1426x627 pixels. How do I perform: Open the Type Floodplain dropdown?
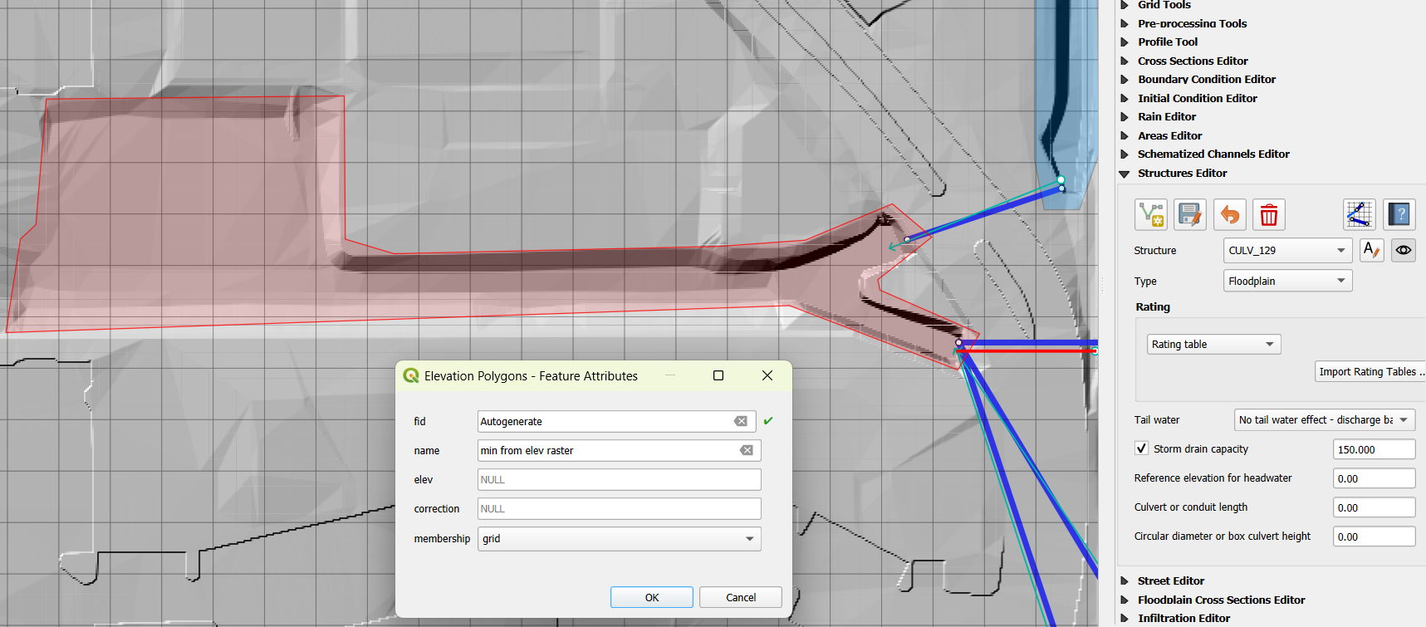pyautogui.click(x=1287, y=282)
